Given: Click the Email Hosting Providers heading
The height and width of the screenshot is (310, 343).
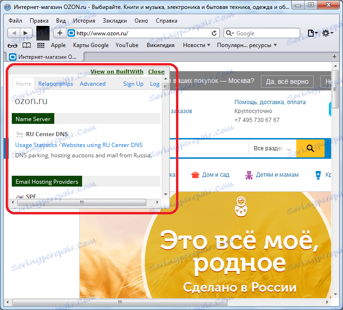Looking at the screenshot, I should pyautogui.click(x=47, y=181).
